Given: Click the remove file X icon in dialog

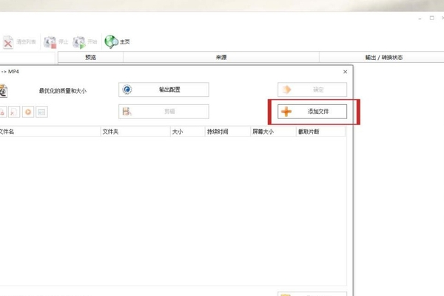Looking at the screenshot, I should pos(15,112).
